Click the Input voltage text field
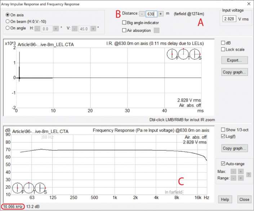Image resolution: width=254 pixels, height=211 pixels. [229, 19]
